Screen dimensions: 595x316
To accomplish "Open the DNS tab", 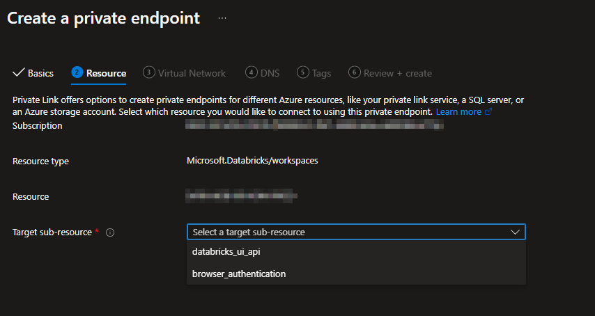I will pyautogui.click(x=263, y=73).
